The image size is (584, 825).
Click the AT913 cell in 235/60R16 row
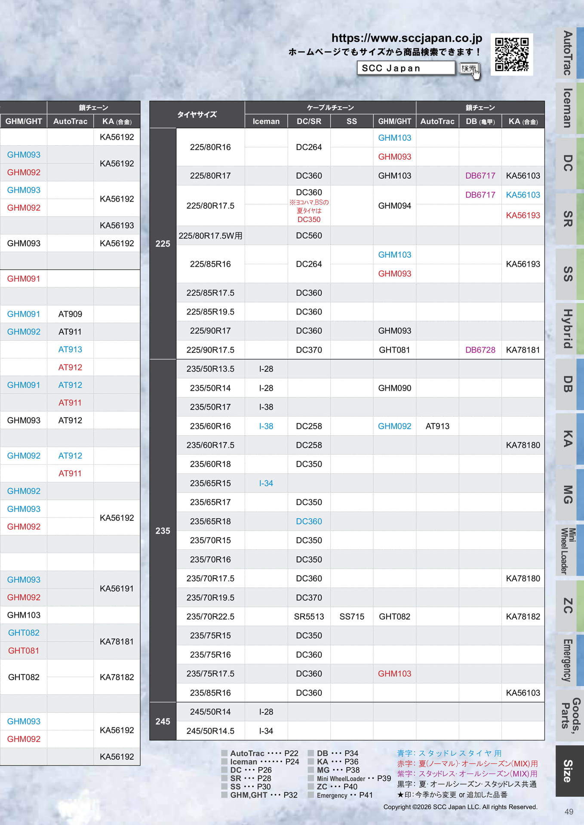pyautogui.click(x=437, y=426)
